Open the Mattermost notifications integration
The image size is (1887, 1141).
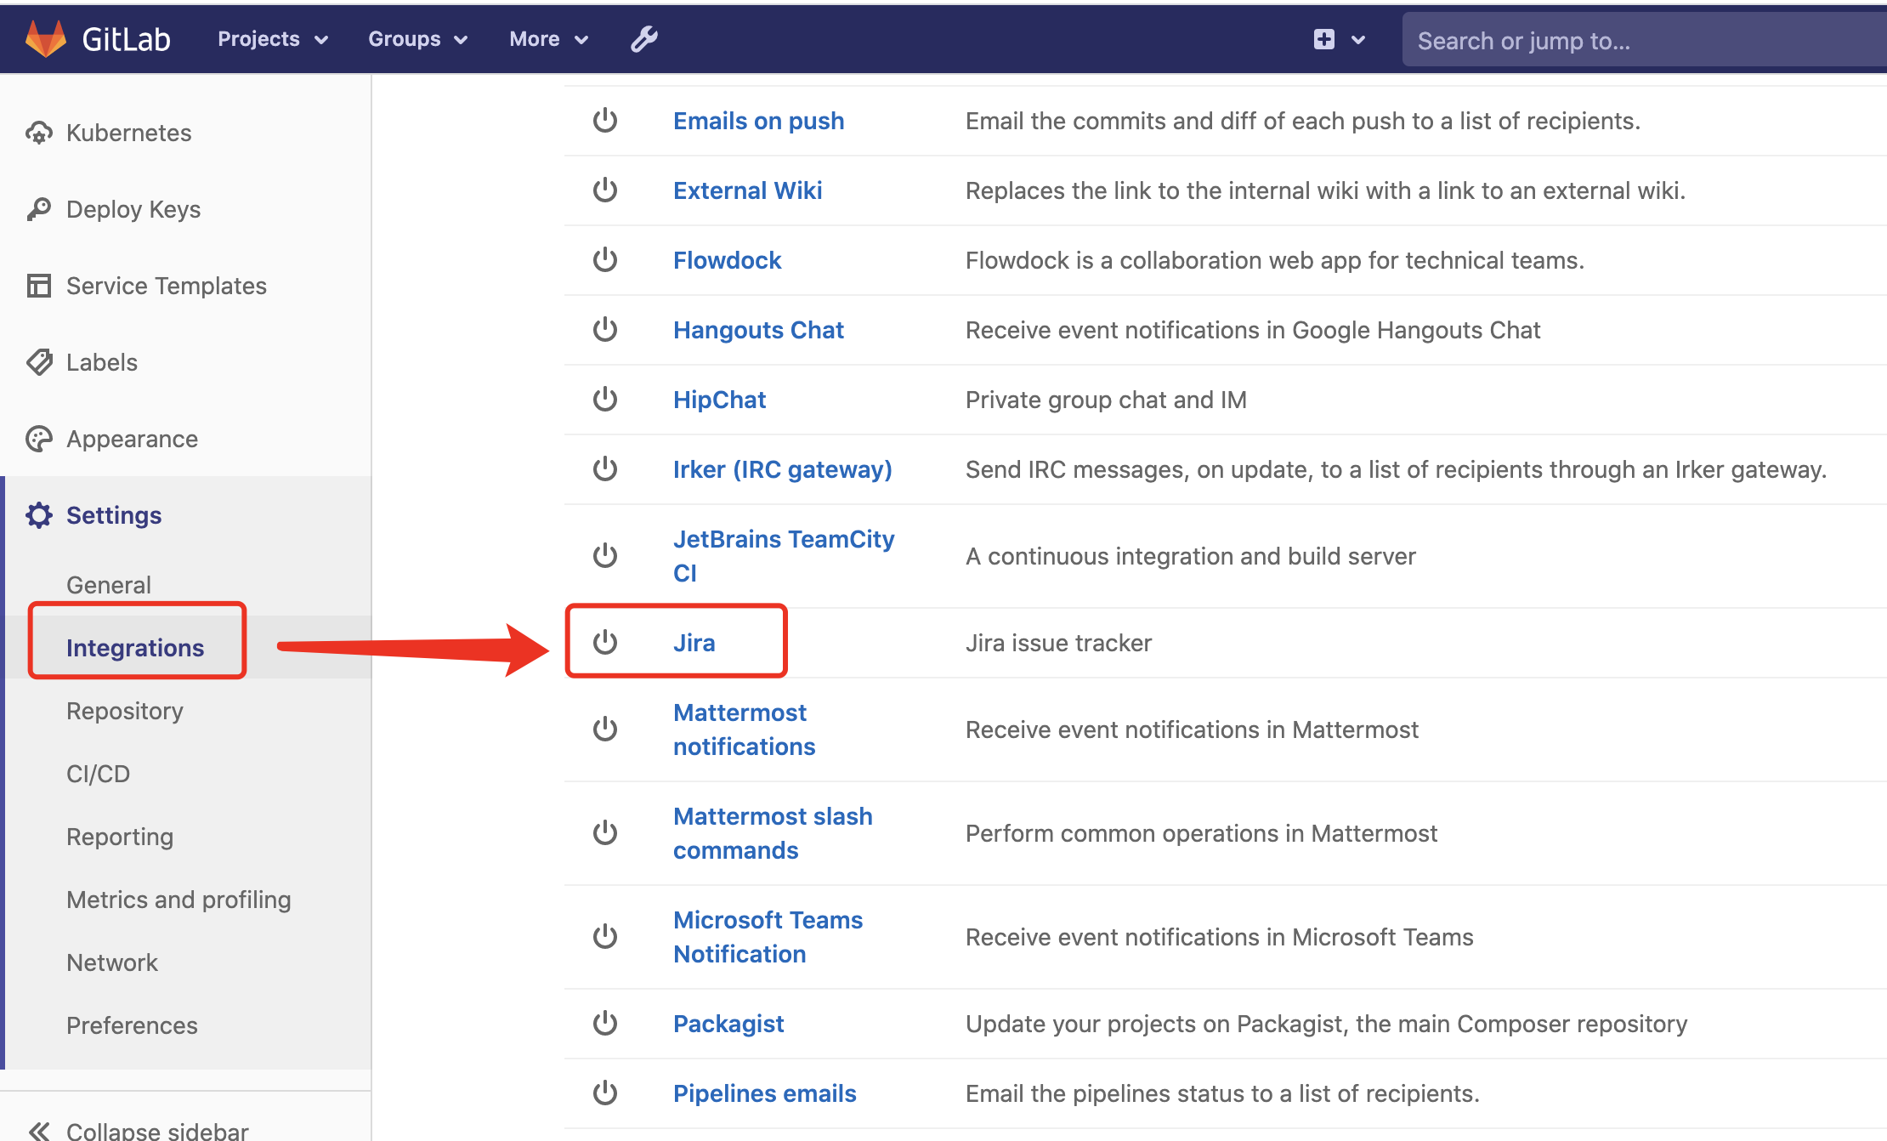(744, 729)
